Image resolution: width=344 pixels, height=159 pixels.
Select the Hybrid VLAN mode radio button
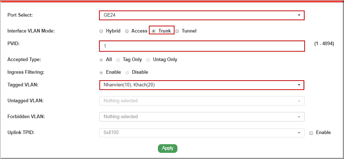click(102, 31)
